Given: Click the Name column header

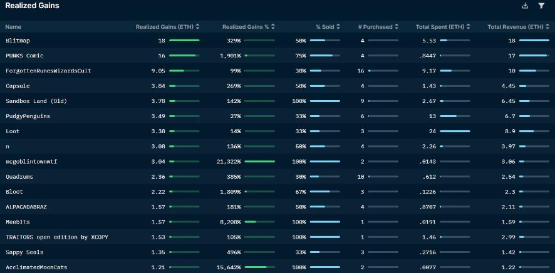Looking at the screenshot, I should tap(13, 27).
